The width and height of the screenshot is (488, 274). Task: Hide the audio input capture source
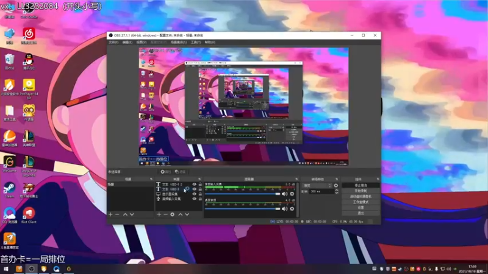click(194, 199)
